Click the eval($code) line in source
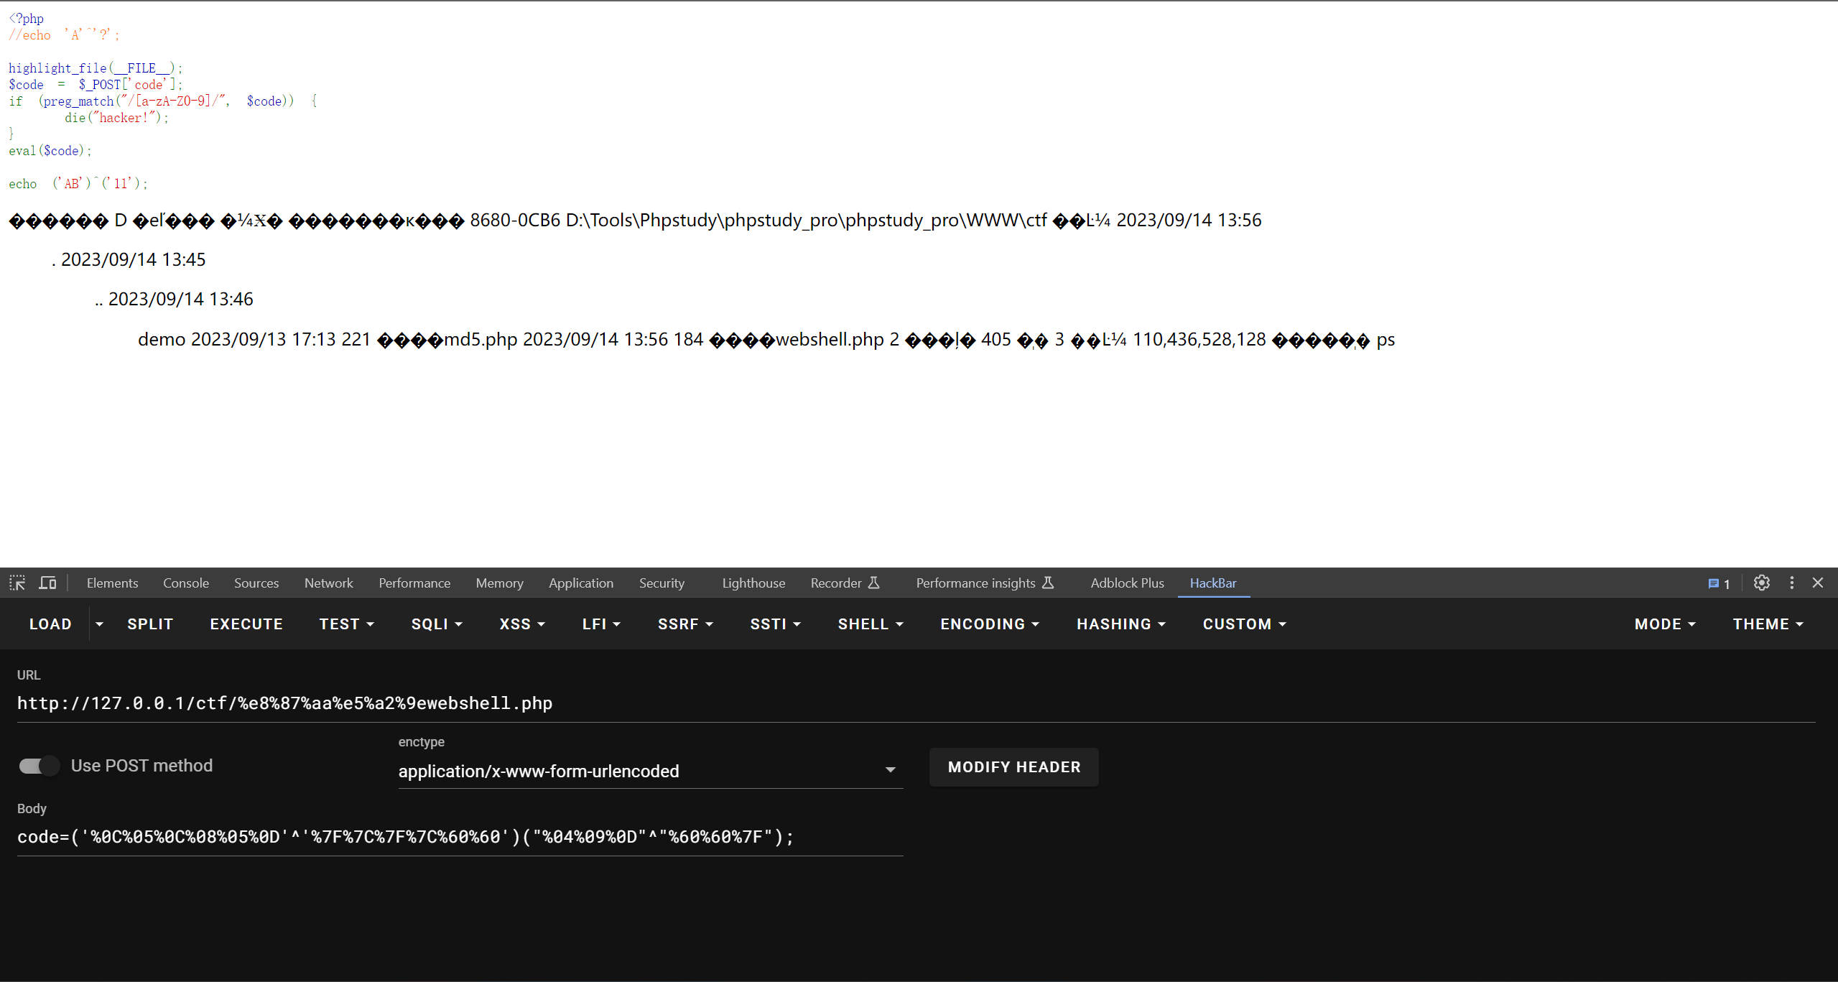 (x=50, y=151)
